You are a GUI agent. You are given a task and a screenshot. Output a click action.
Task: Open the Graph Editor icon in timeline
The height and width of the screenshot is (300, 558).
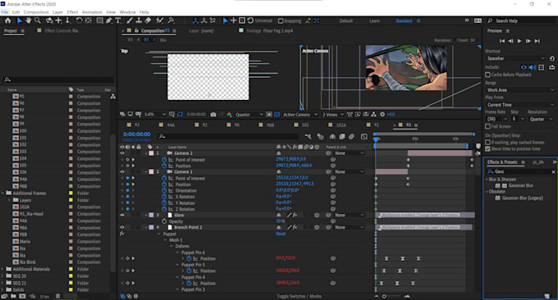pyautogui.click(x=364, y=137)
